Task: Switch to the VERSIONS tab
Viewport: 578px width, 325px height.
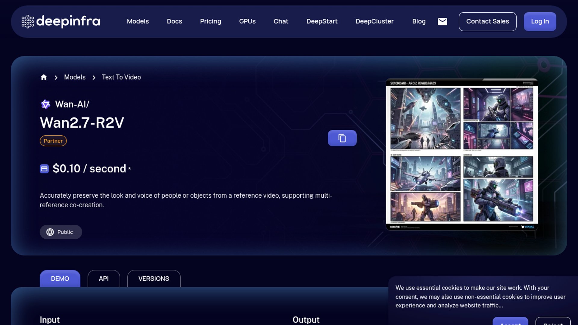Action: pyautogui.click(x=154, y=279)
